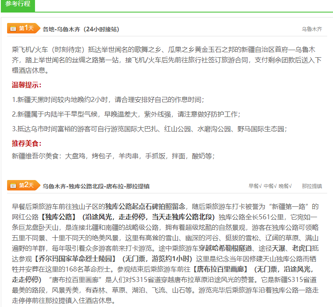Image resolution: width=333 pixels, height=307 pixels.
Task: Click bold text 【独库公路】
Action: [x=58, y=217]
